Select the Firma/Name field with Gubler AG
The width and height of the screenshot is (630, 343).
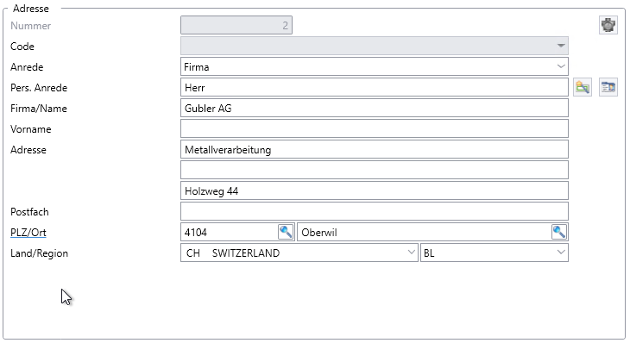(374, 109)
